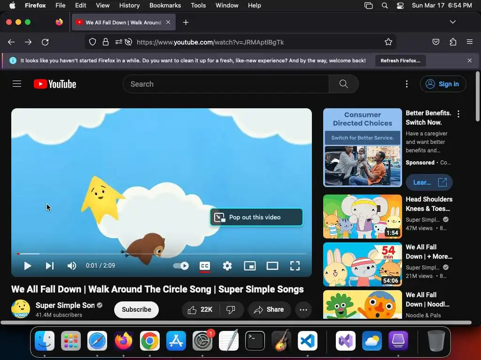
Task: Open video settings gear
Action: click(x=227, y=266)
